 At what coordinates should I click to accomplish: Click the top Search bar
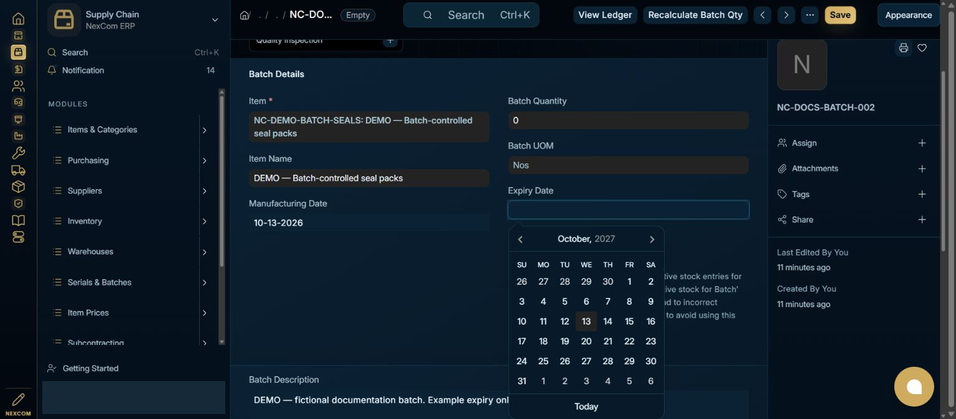[x=471, y=15]
